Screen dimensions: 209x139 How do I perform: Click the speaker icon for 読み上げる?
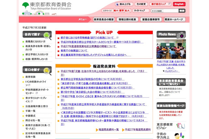click(117, 4)
